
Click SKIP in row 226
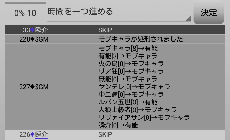[105, 134]
